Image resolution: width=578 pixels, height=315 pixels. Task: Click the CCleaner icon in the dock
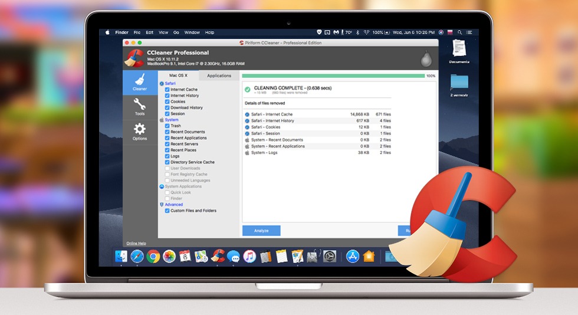[218, 255]
